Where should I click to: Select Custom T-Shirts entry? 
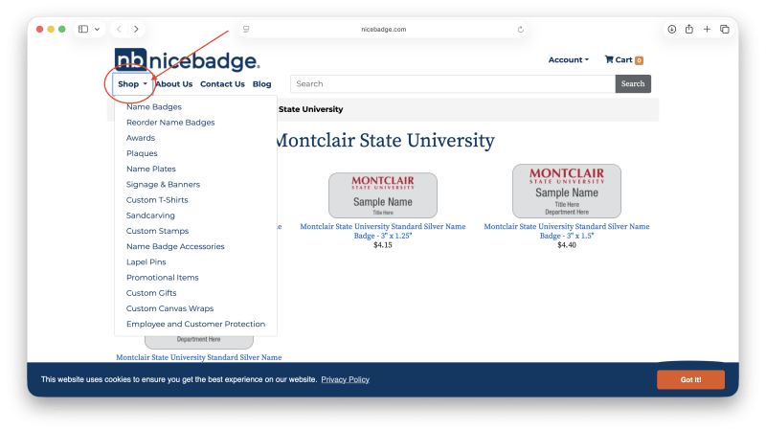point(157,200)
